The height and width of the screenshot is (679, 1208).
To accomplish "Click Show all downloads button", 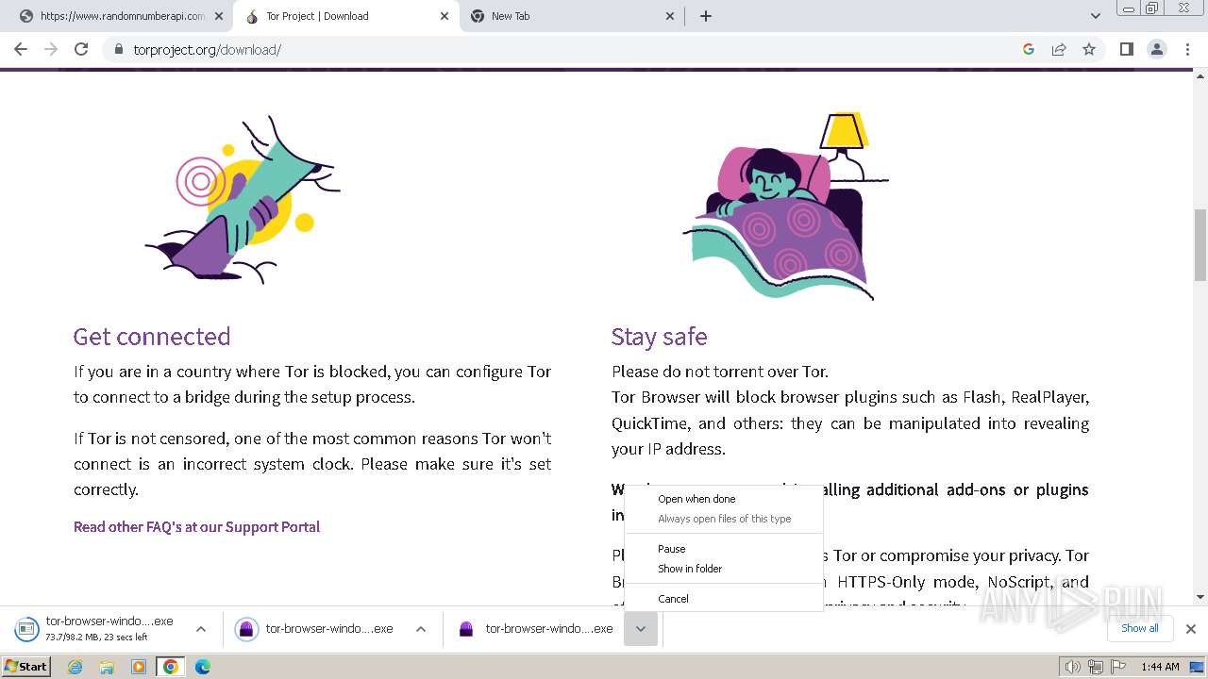I will [1139, 628].
